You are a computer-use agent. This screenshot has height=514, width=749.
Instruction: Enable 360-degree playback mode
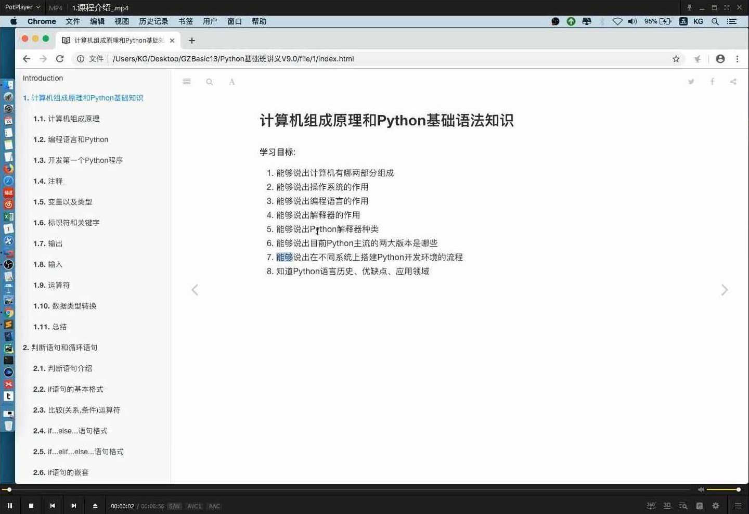pos(651,505)
